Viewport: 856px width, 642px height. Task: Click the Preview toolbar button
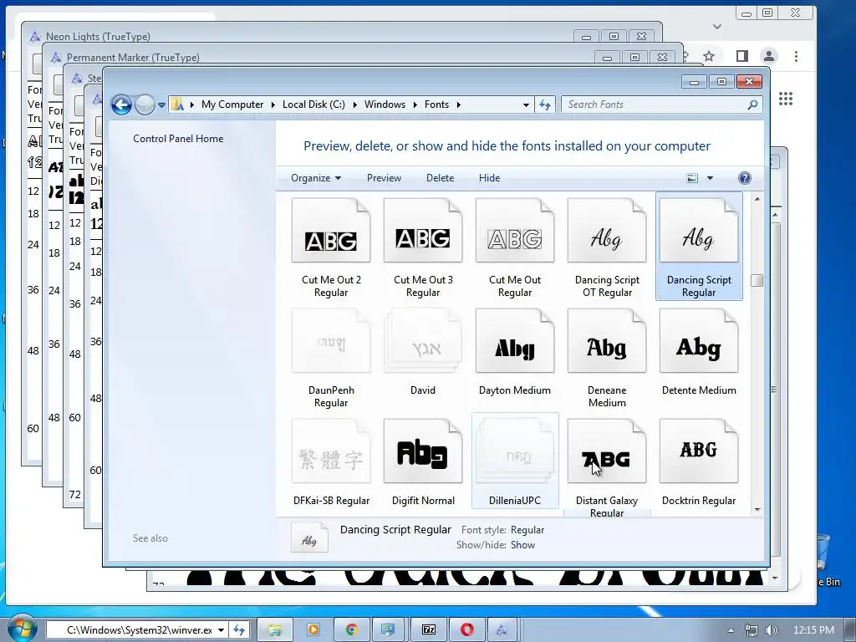click(384, 178)
